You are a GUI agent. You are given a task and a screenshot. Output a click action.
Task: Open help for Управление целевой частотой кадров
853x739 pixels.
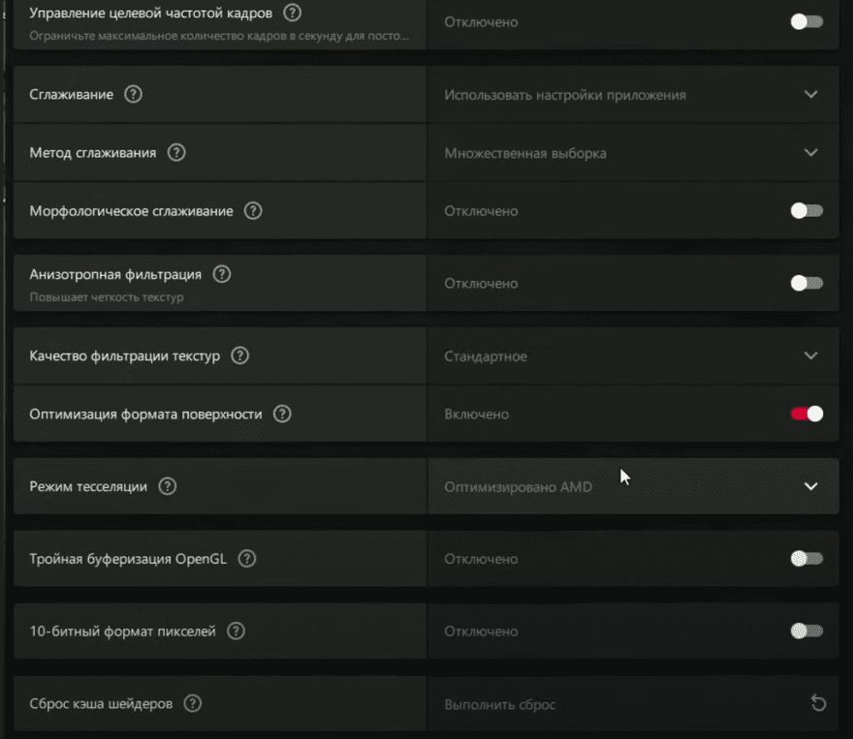(x=292, y=14)
